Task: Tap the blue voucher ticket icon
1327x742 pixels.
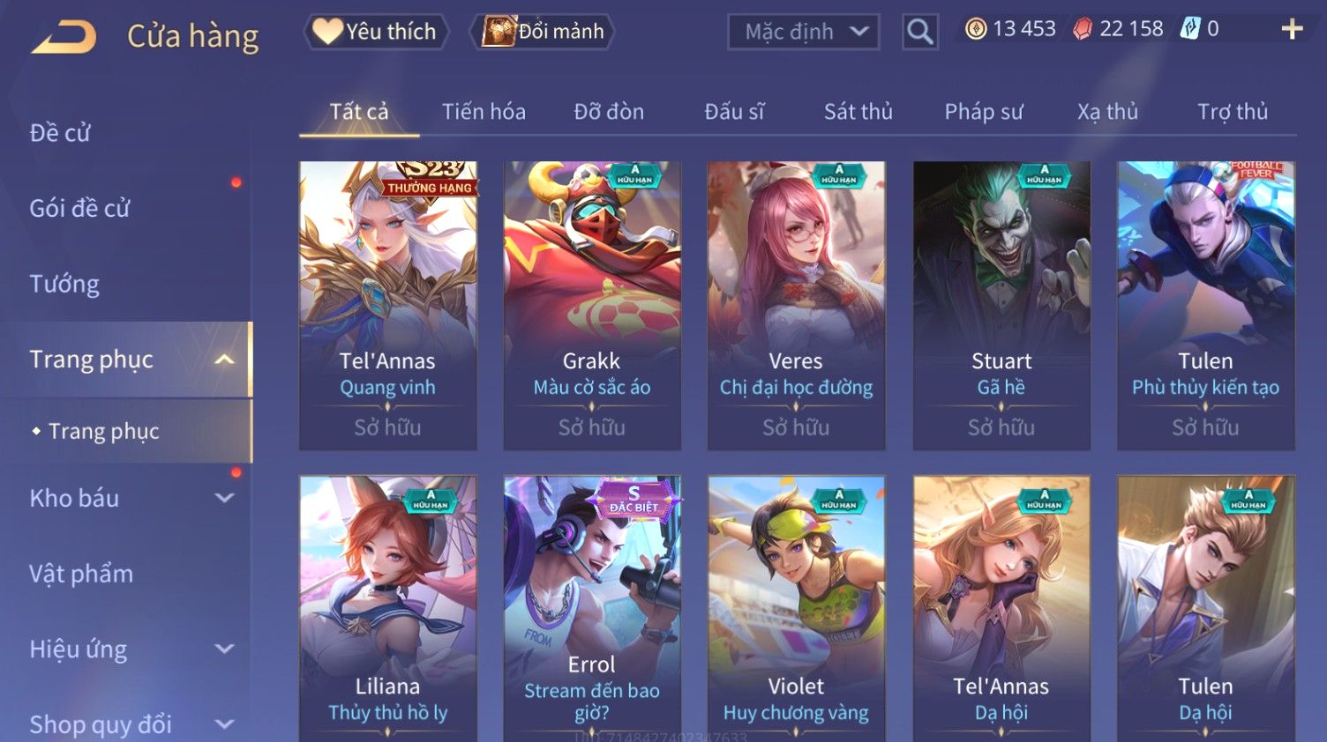Action: [1190, 29]
